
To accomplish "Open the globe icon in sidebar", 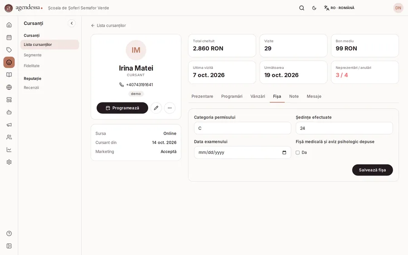I will pyautogui.click(x=9, y=87).
